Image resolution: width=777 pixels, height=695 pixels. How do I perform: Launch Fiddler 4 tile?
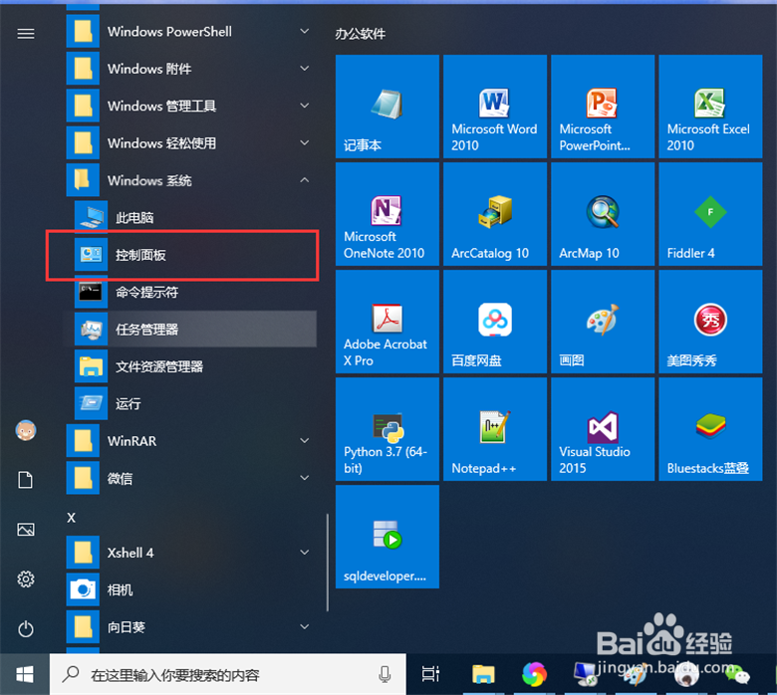click(710, 214)
